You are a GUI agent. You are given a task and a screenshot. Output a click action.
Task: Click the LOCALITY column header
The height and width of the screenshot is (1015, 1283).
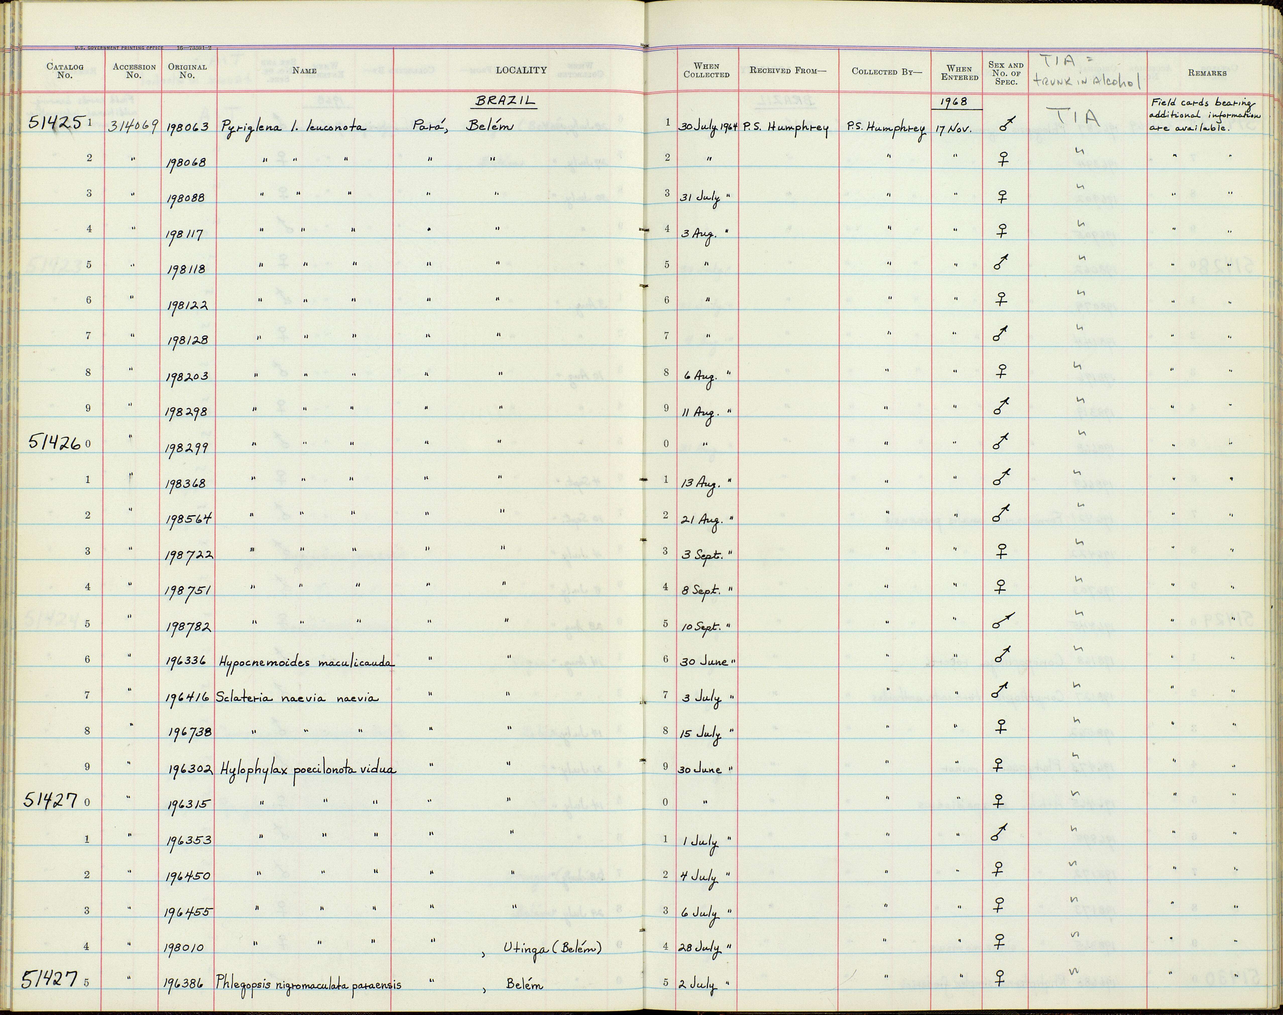(x=521, y=70)
